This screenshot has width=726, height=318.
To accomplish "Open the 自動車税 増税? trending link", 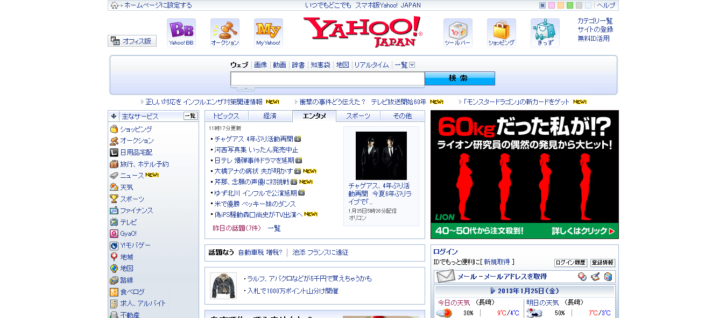I will (260, 252).
